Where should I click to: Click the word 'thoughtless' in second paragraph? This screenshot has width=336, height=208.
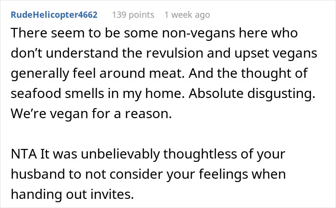tap(200, 154)
